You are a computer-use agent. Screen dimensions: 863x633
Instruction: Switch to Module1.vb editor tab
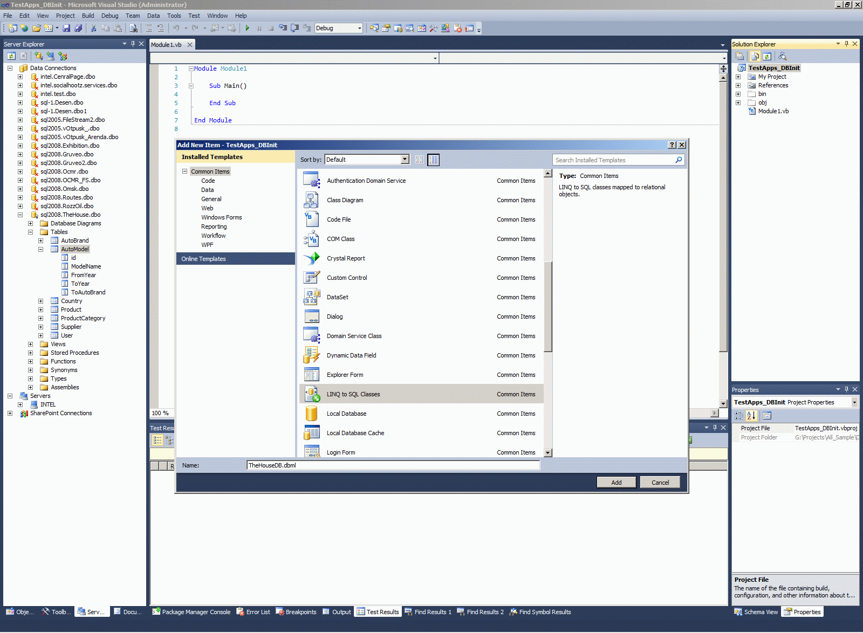166,45
